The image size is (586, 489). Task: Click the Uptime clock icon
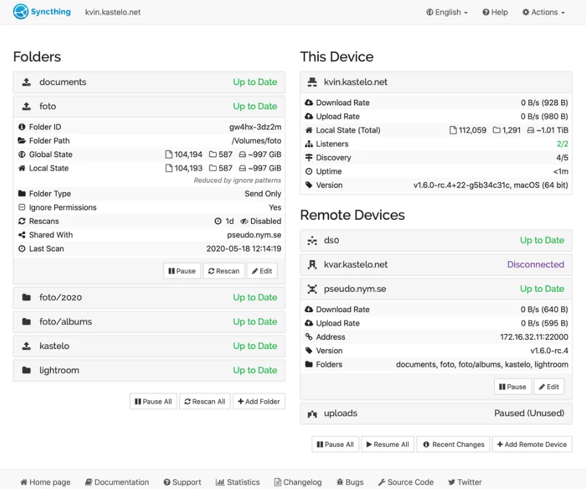(x=309, y=171)
